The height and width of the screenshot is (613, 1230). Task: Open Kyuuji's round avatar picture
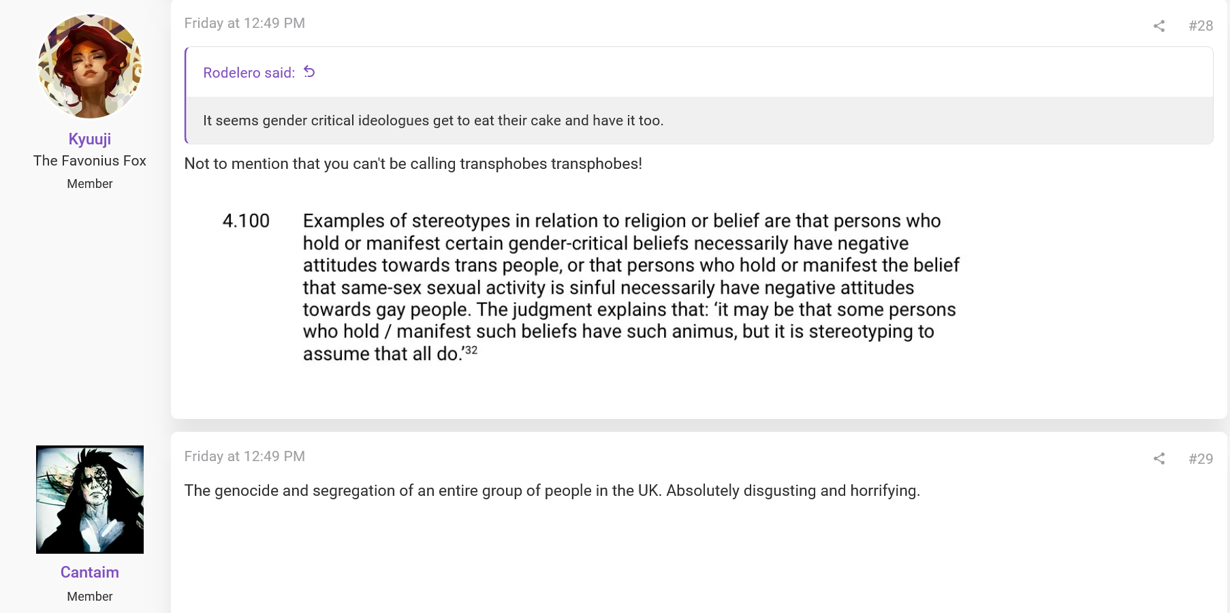pos(90,67)
